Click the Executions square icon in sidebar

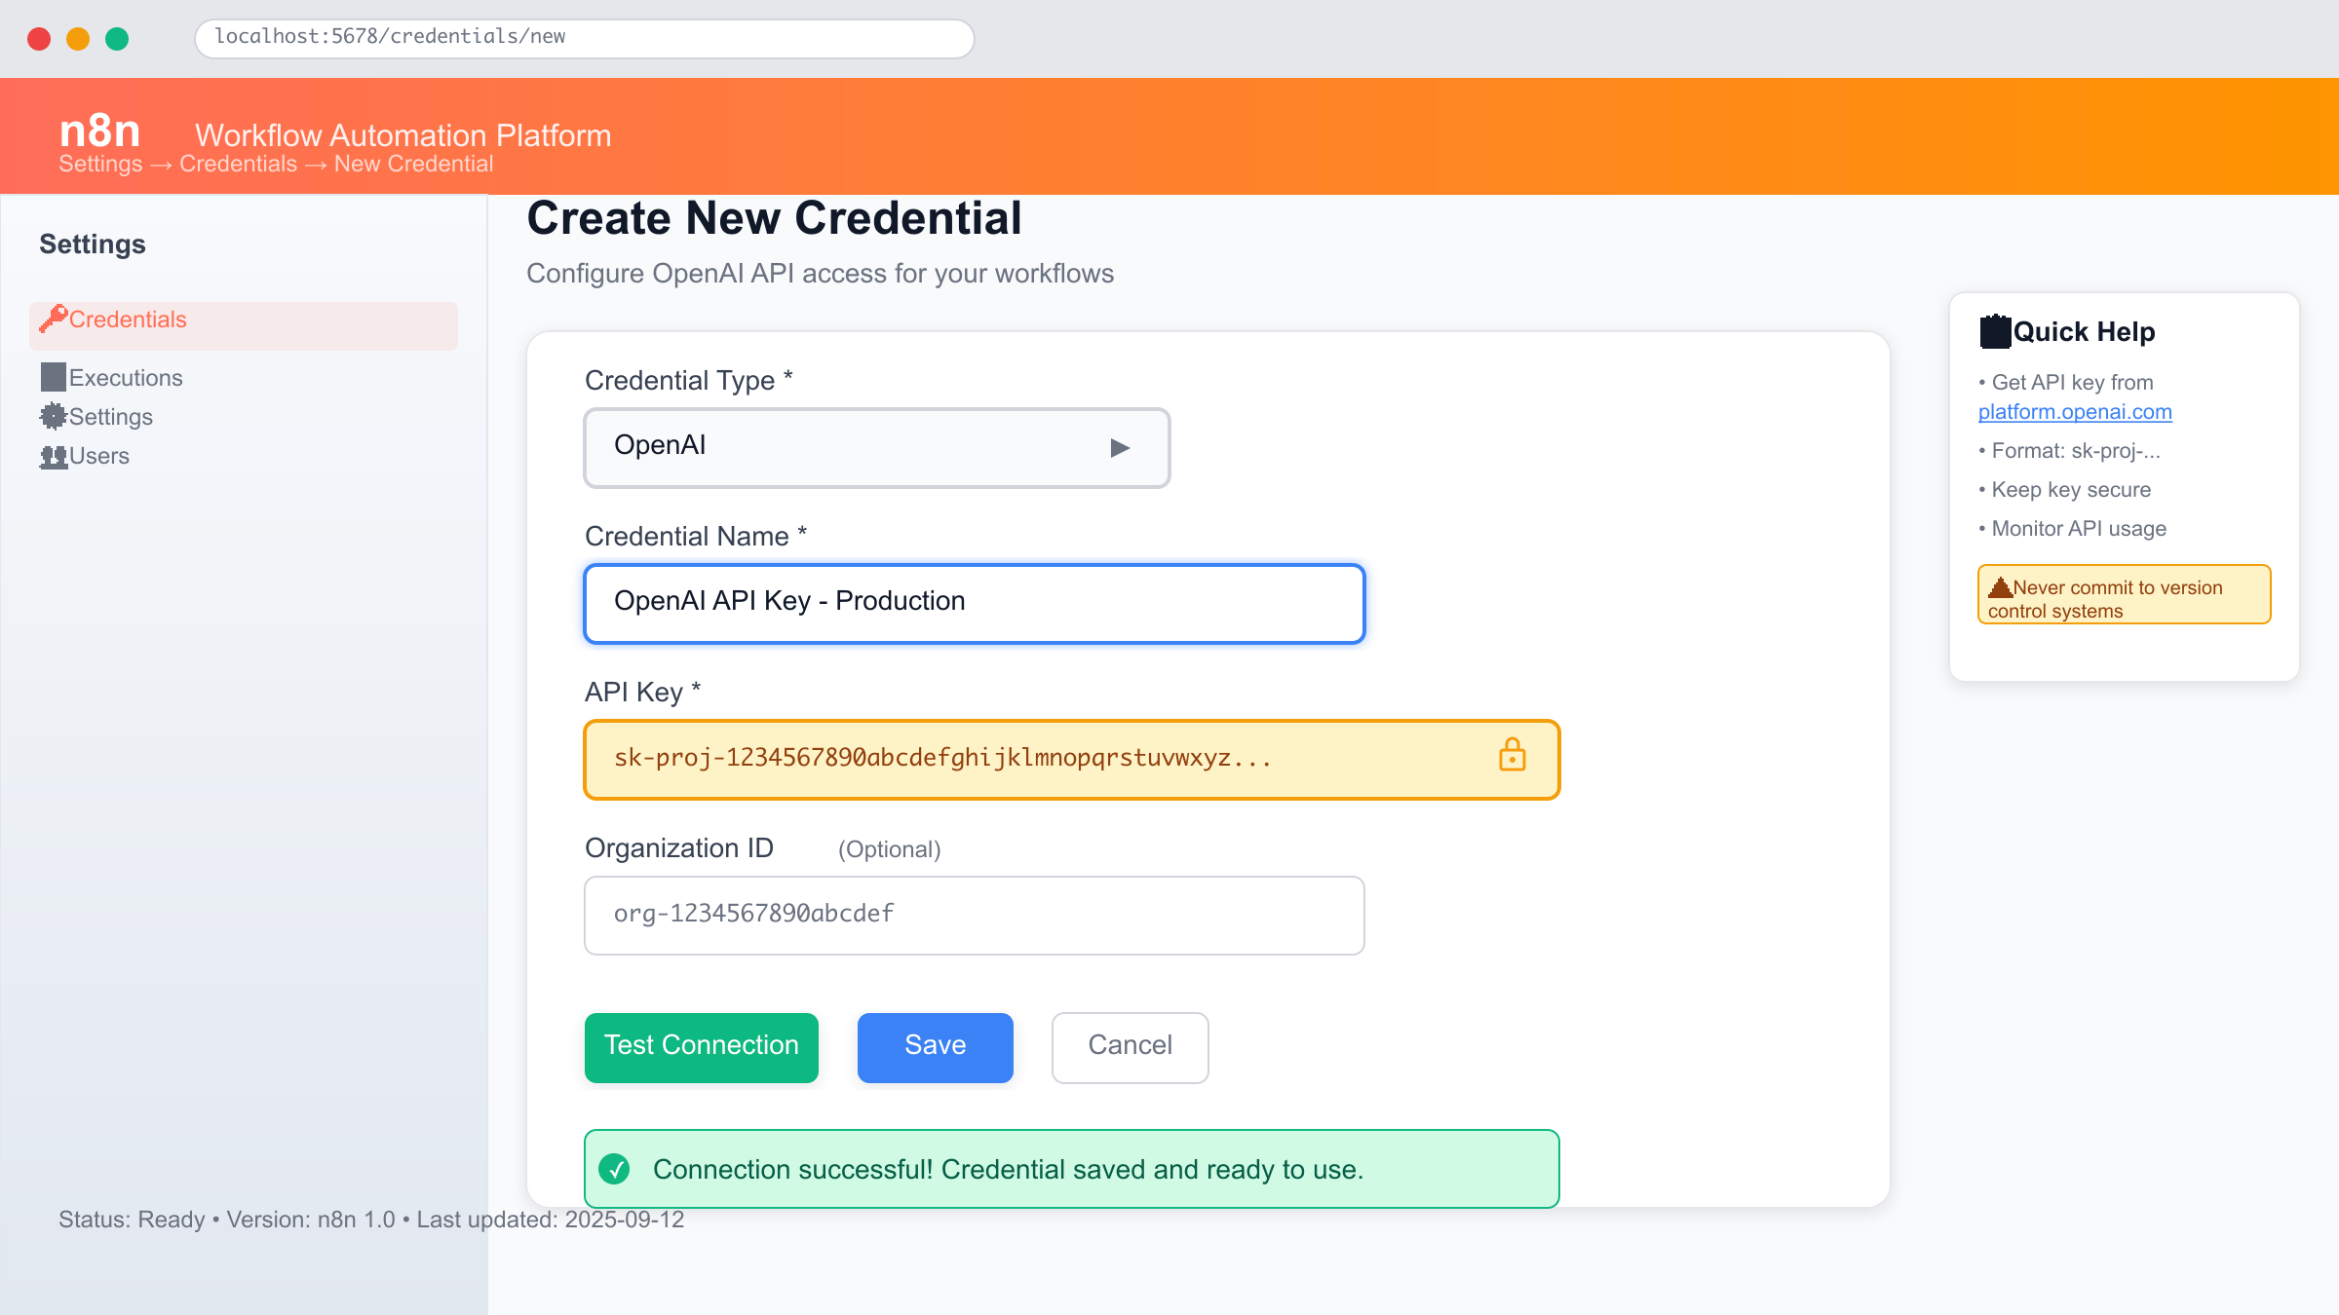tap(53, 377)
